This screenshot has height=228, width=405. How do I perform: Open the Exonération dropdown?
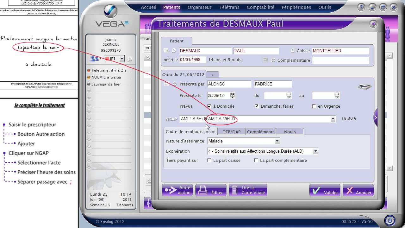pyautogui.click(x=315, y=151)
